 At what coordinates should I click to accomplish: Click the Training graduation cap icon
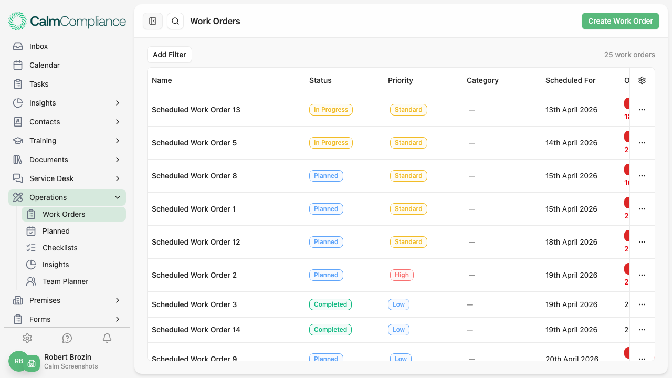click(x=18, y=141)
